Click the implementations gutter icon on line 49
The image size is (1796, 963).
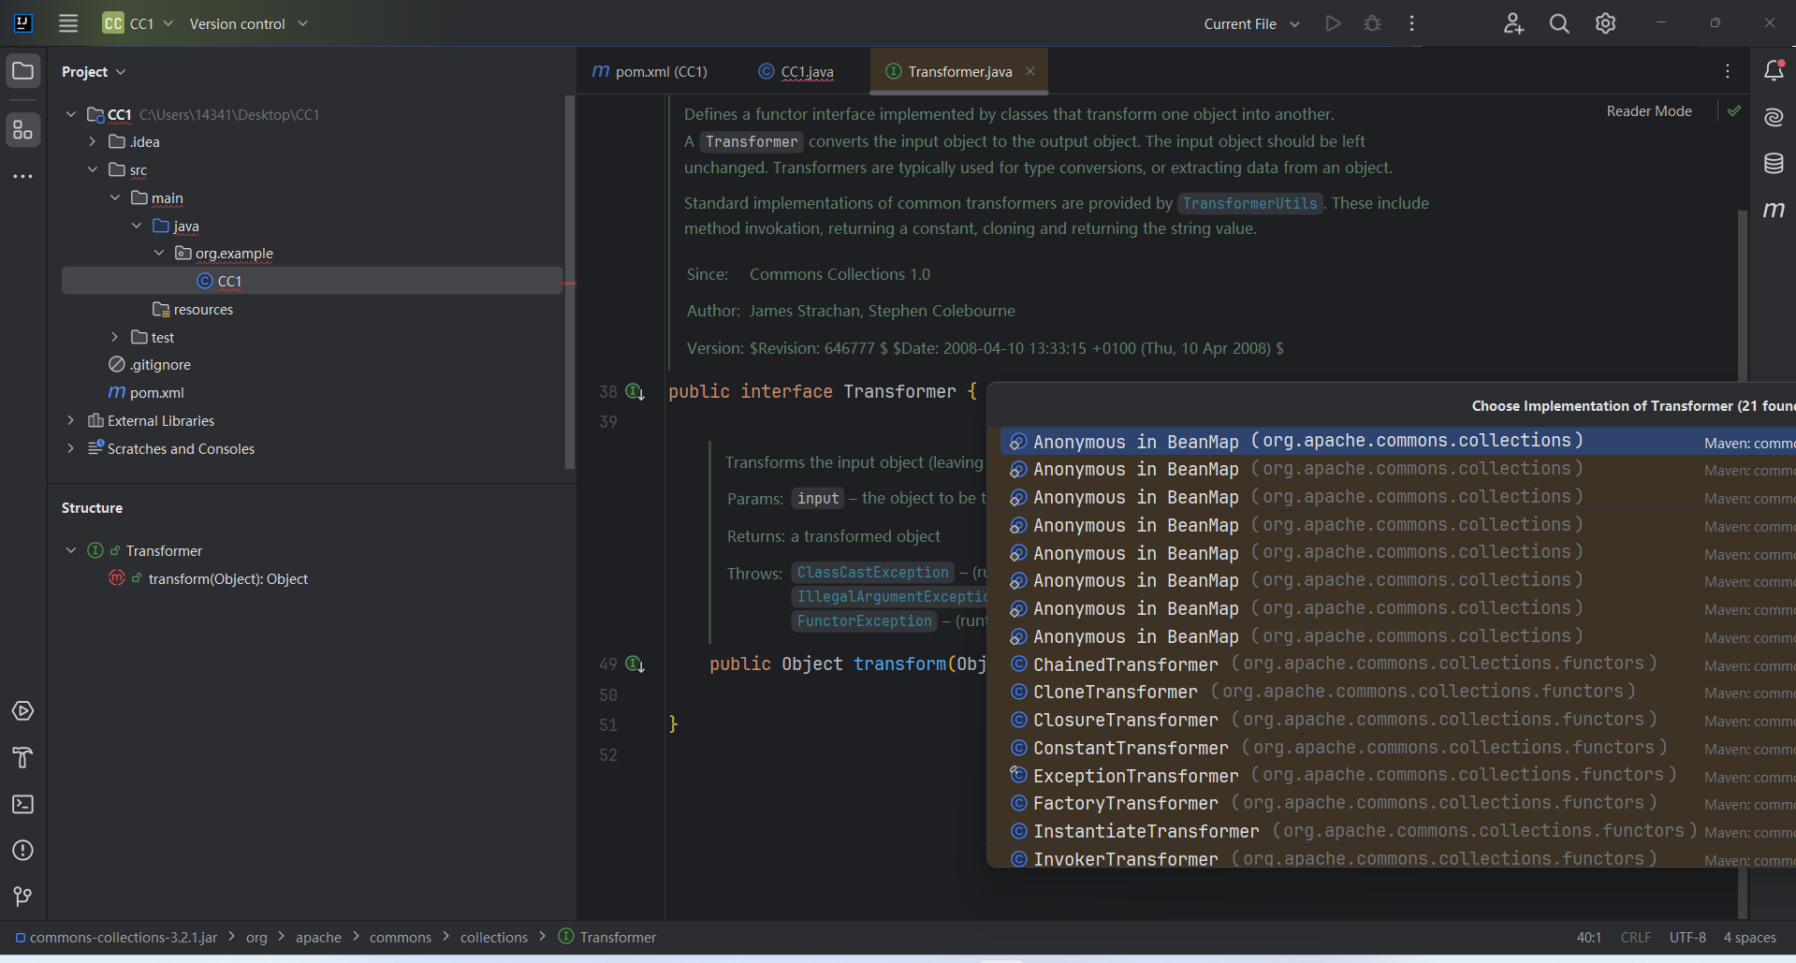pyautogui.click(x=635, y=664)
